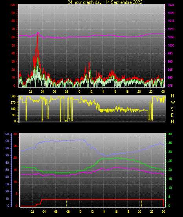Click the 90 label on the blue humidity axis
Screen dimensions: 183x217
pyautogui.click(x=7, y=141)
